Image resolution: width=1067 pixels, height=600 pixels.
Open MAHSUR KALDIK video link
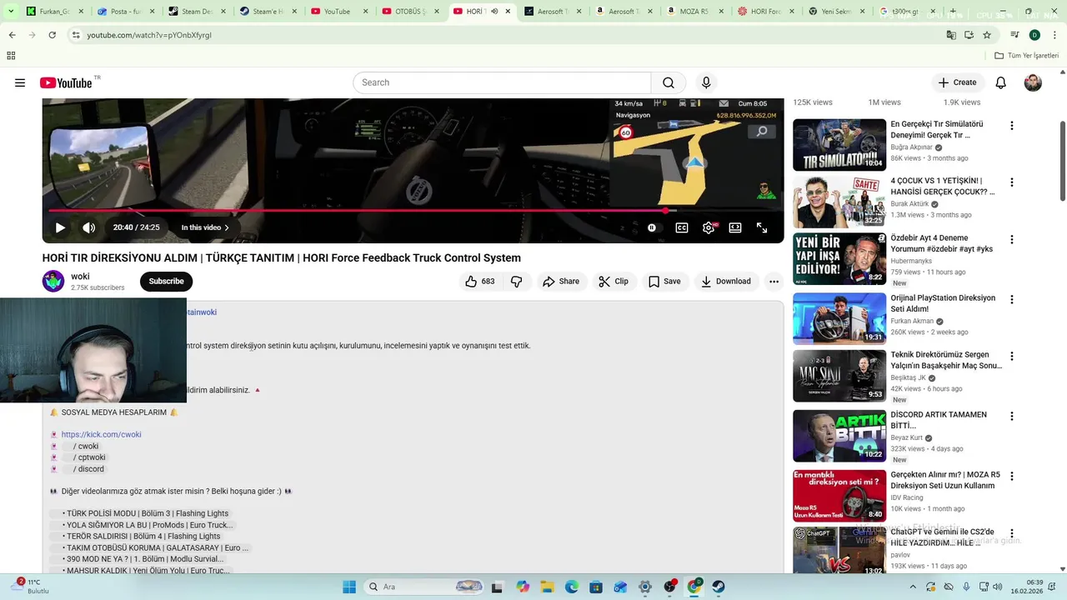[x=148, y=571]
